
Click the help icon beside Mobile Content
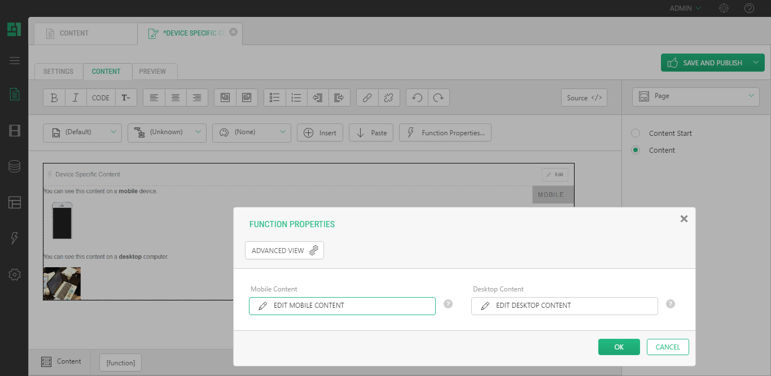[x=448, y=304]
